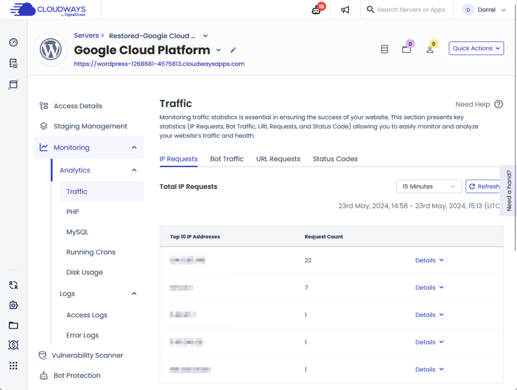Open the Staging Management menu label
The image size is (517, 390).
coord(90,126)
